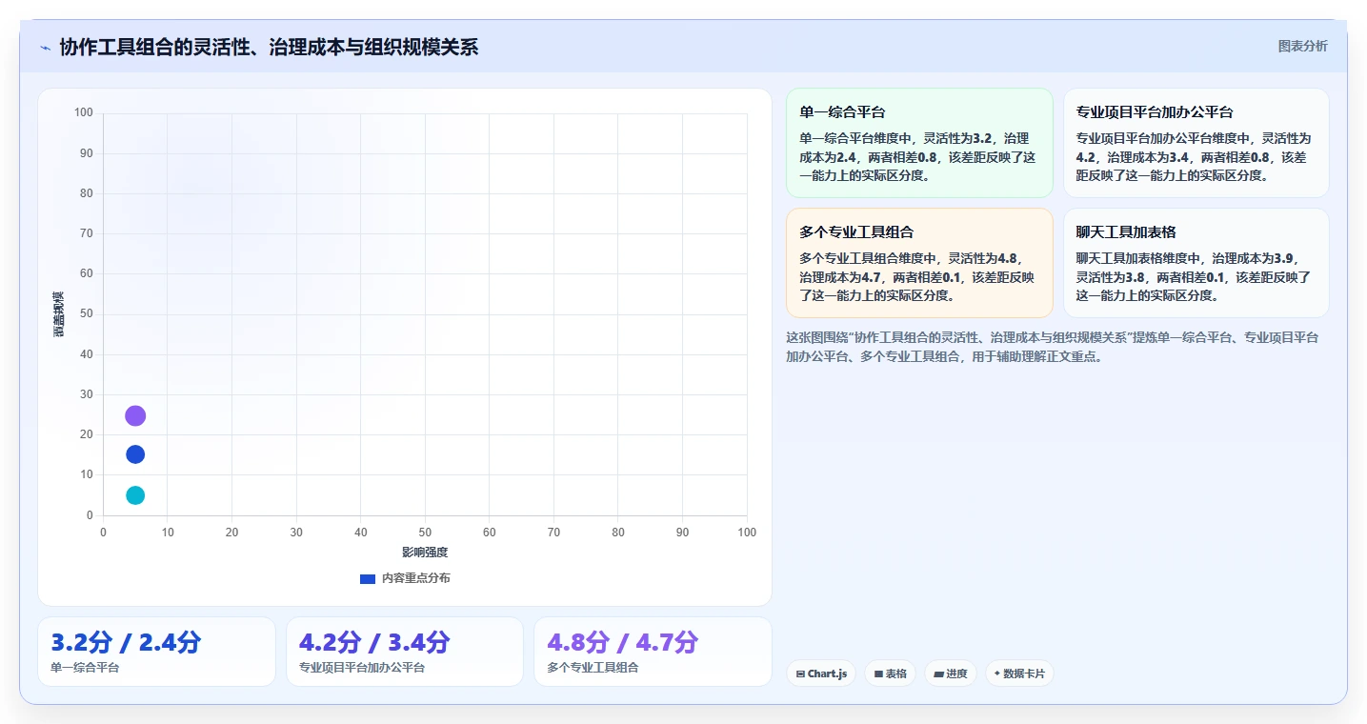Click the y-axis tick label 100

tap(84, 113)
